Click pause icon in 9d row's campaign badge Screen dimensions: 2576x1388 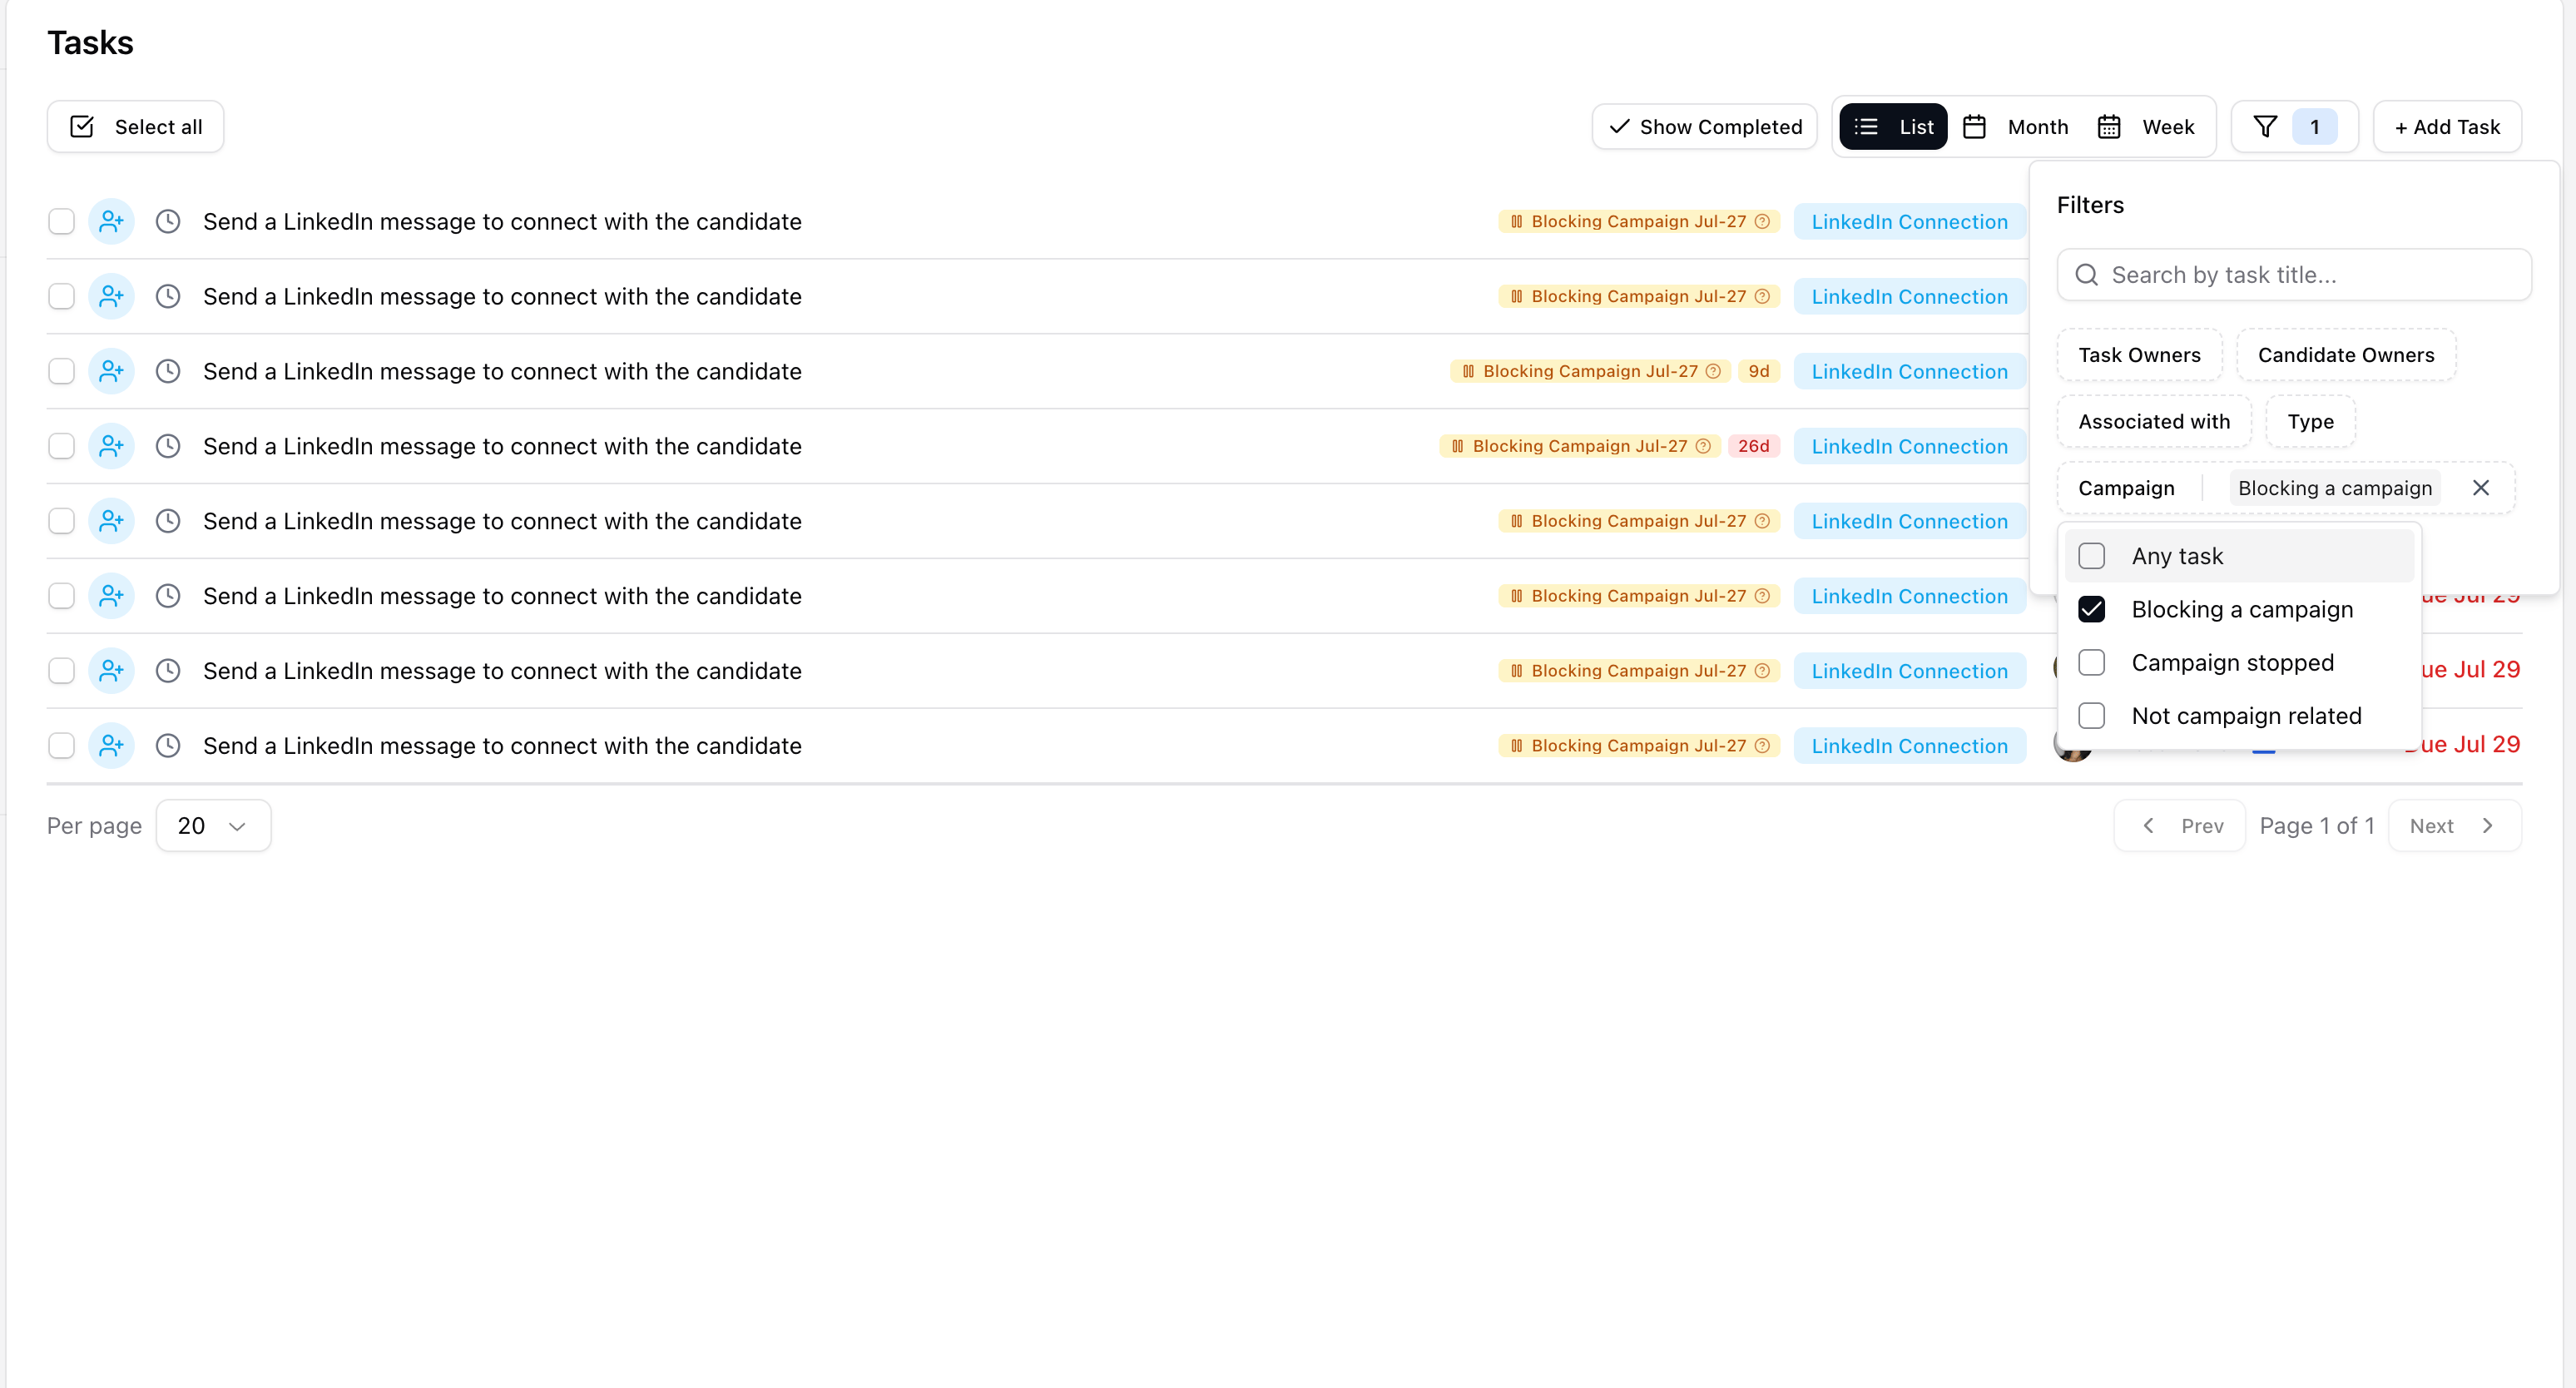point(1468,371)
